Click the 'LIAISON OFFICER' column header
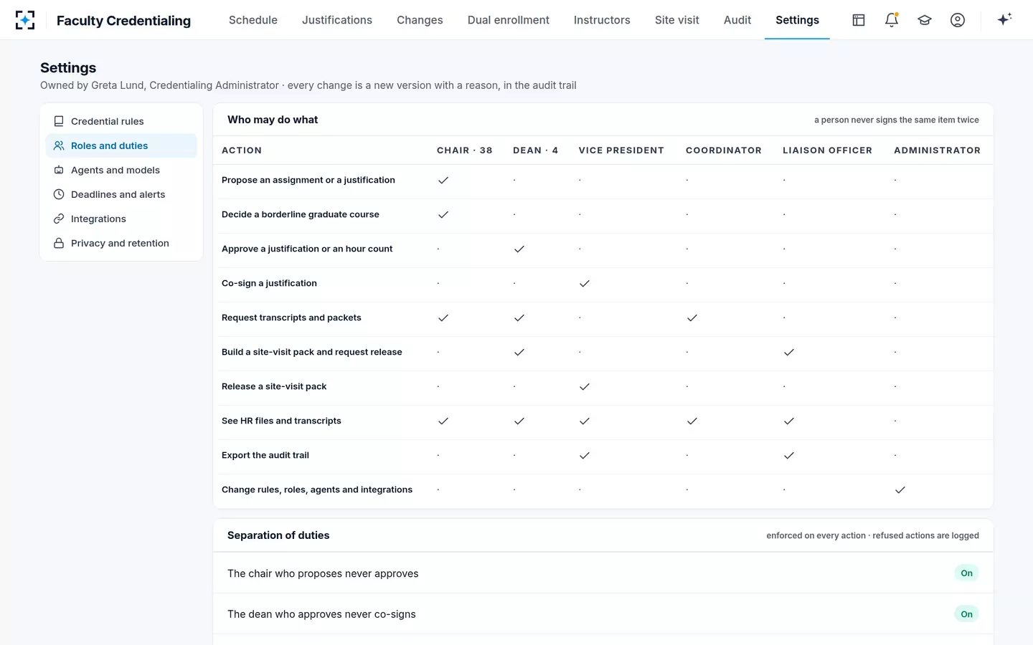 (x=827, y=150)
